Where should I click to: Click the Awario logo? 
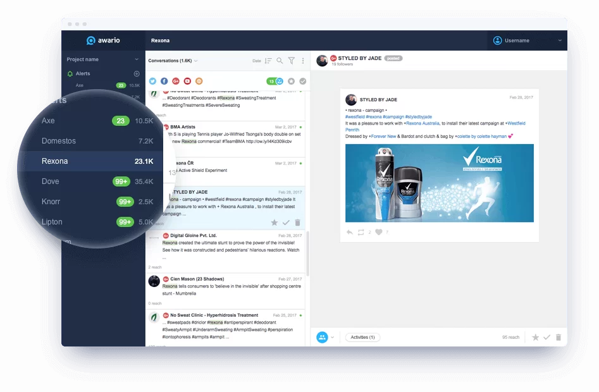[x=103, y=40]
